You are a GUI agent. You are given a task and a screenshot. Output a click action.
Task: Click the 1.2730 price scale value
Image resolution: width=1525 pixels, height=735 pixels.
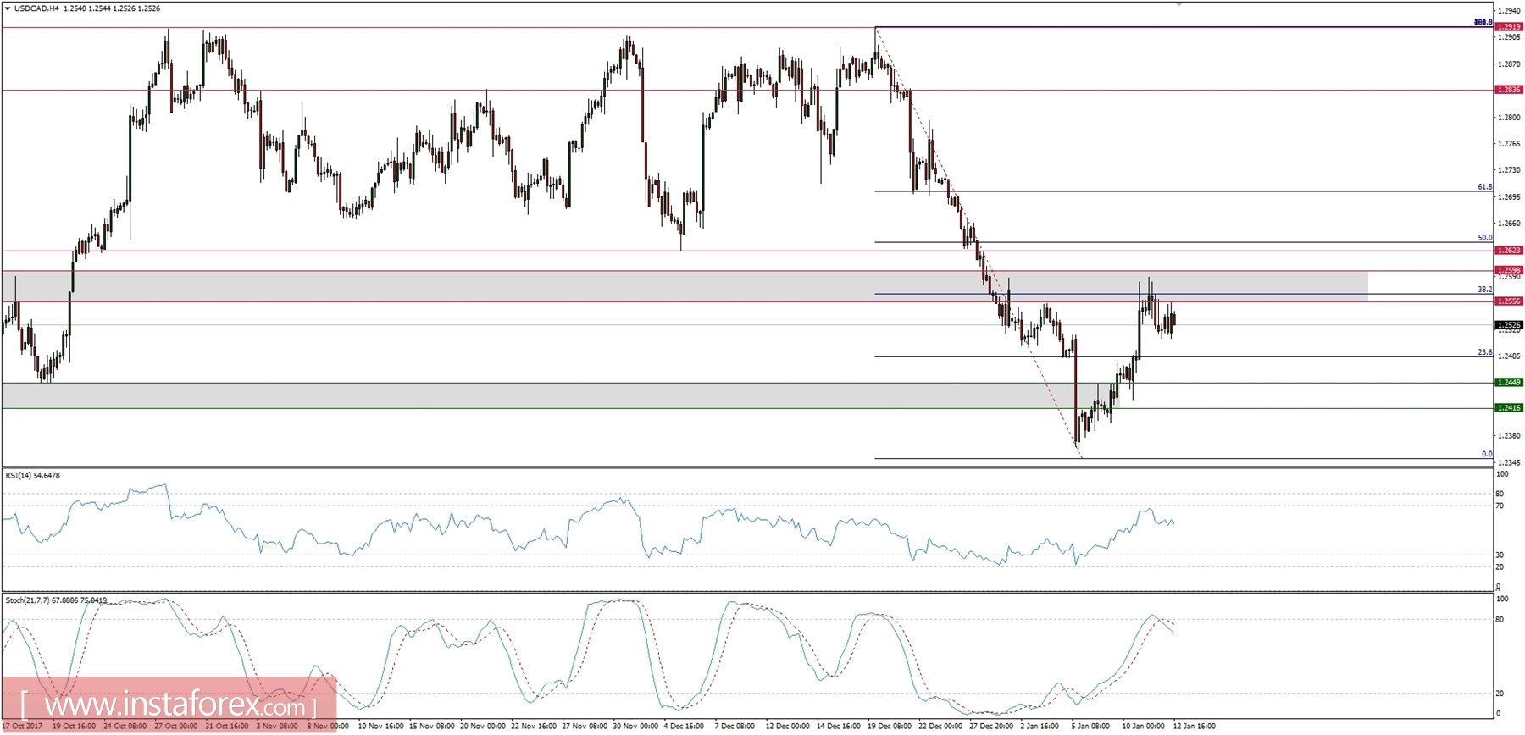click(1508, 170)
